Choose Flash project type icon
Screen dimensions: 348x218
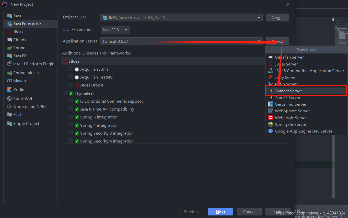9,115
